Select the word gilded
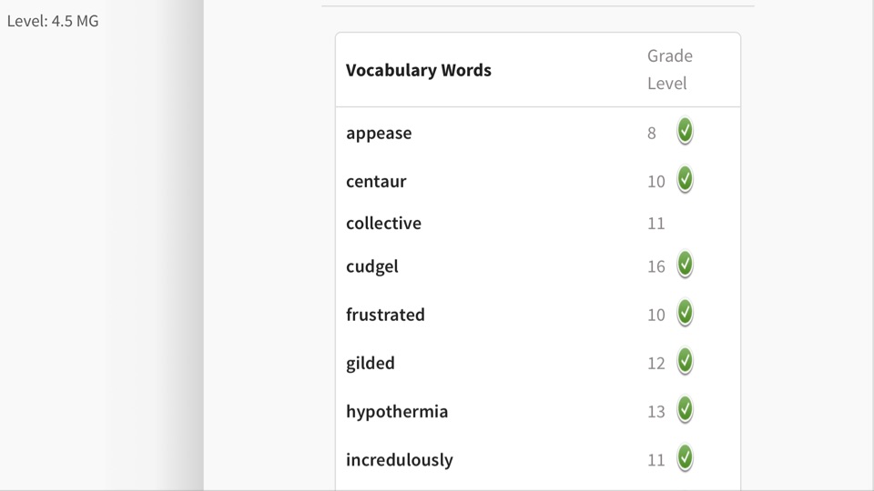Image resolution: width=874 pixels, height=491 pixels. pyautogui.click(x=371, y=364)
